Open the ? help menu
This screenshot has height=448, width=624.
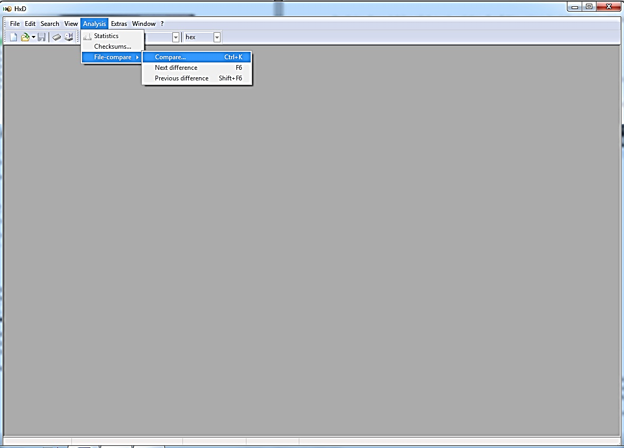(162, 24)
